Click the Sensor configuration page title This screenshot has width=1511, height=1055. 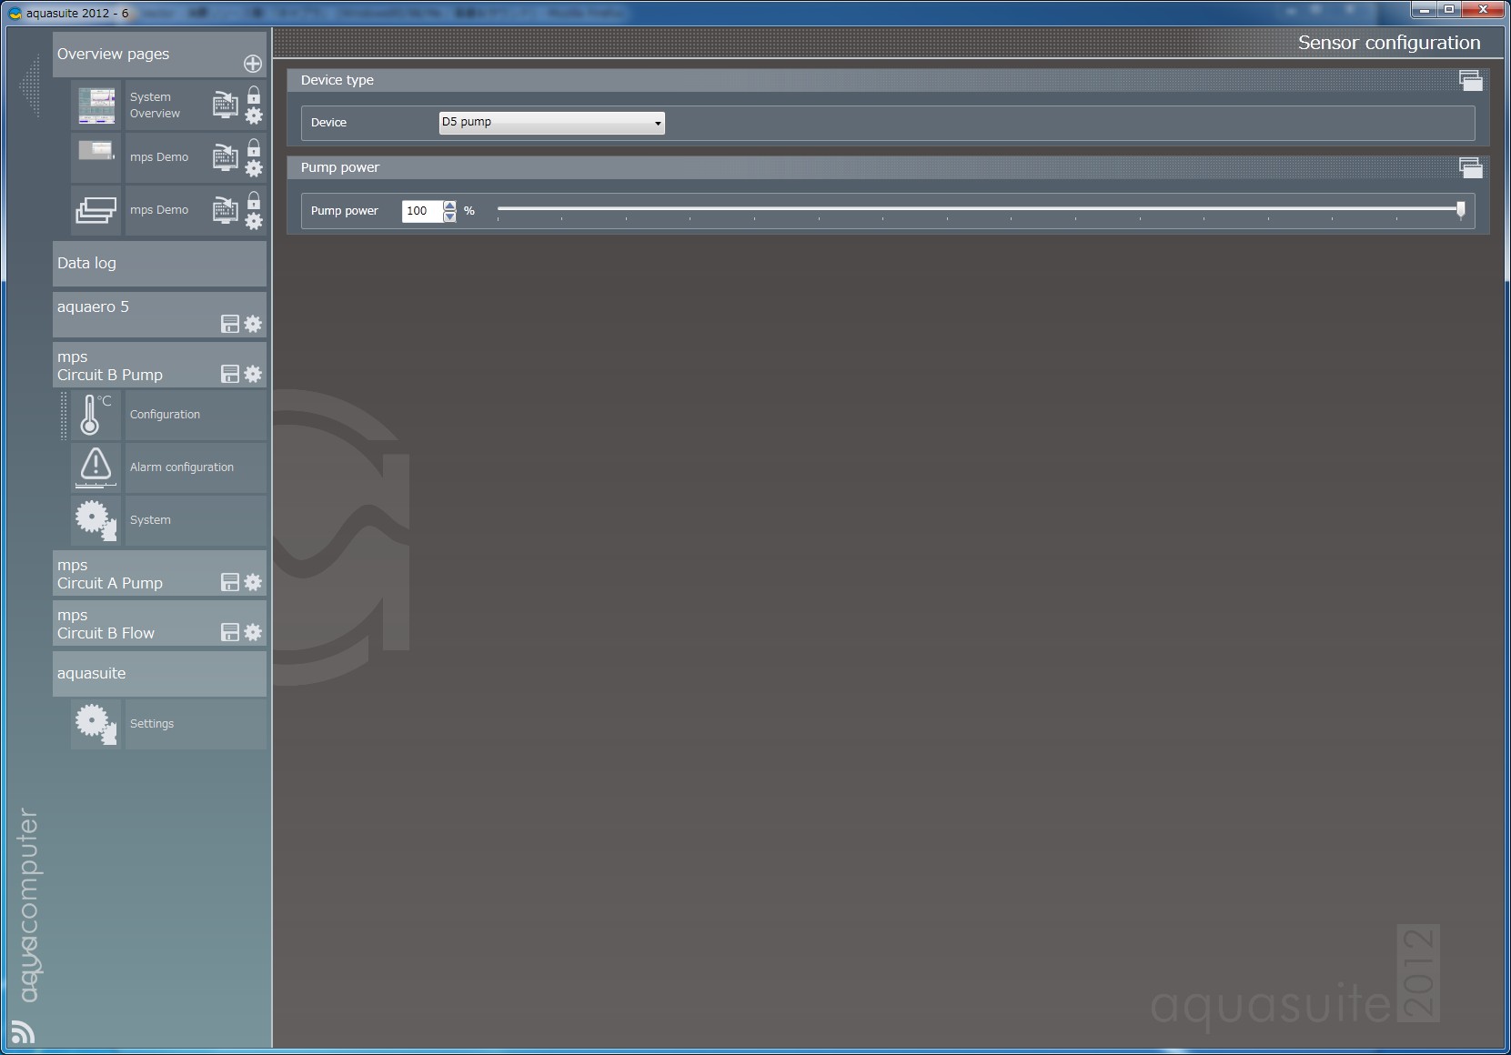1389,43
